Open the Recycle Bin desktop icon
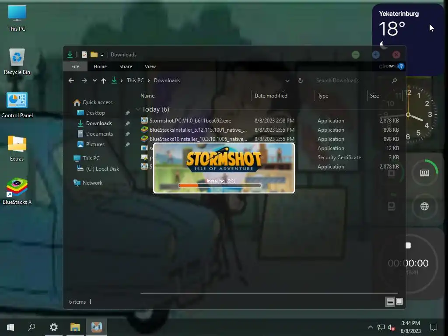 click(x=17, y=61)
